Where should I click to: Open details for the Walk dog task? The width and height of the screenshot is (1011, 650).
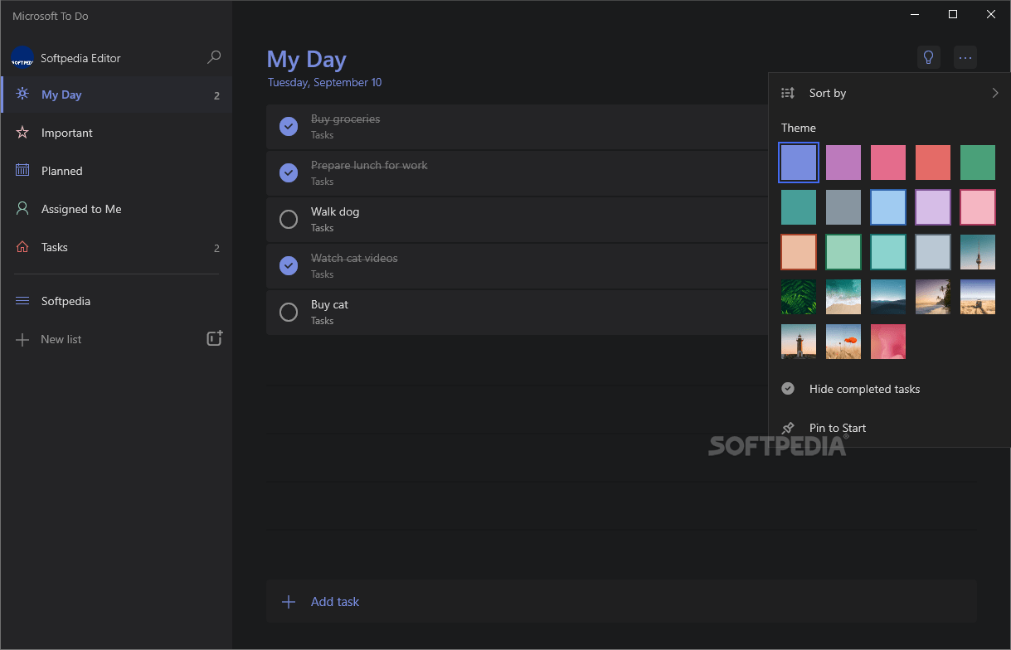click(x=518, y=220)
